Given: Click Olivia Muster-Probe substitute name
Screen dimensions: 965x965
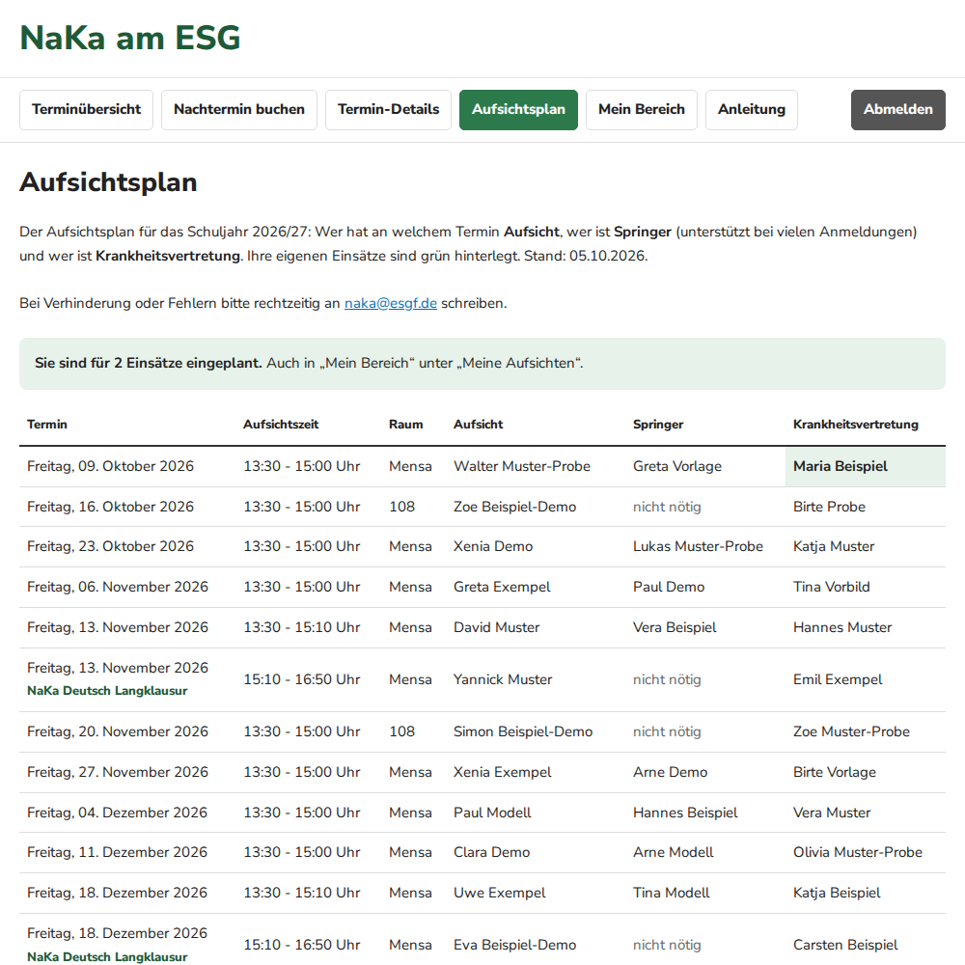Looking at the screenshot, I should (857, 852).
